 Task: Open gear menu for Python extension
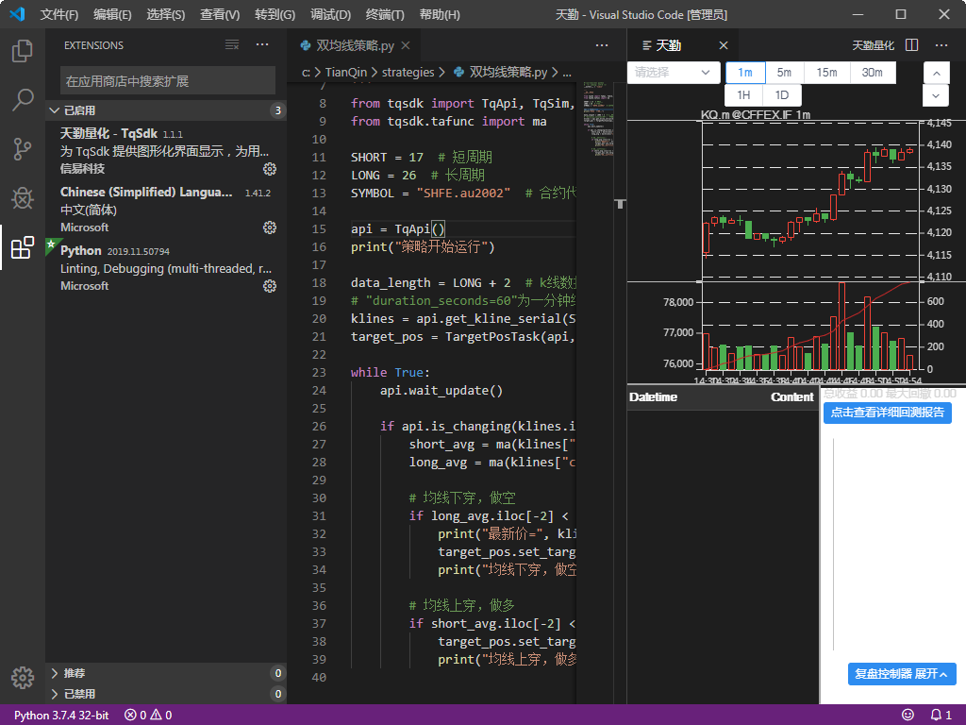click(269, 286)
